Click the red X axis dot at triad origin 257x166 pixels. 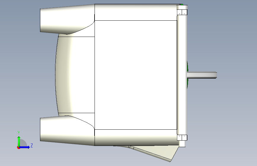18,147
